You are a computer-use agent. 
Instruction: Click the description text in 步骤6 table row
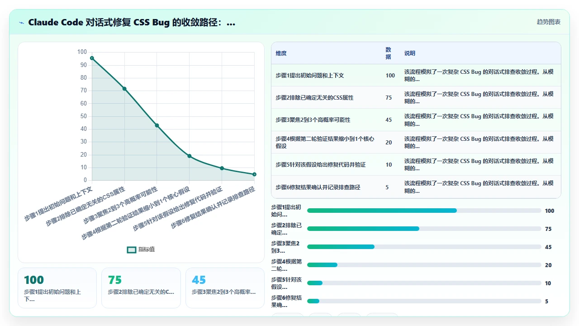(479, 187)
